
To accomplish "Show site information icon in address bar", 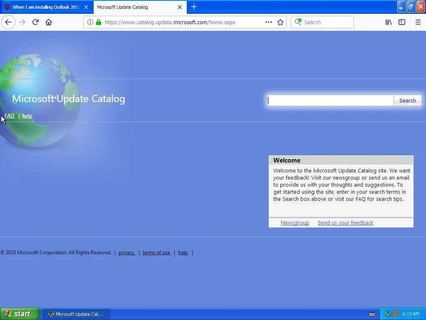I will 90,22.
